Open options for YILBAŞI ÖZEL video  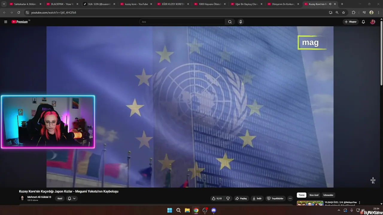[360, 202]
